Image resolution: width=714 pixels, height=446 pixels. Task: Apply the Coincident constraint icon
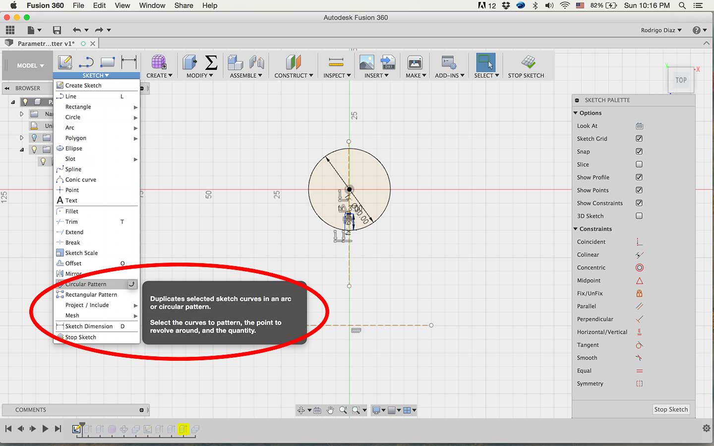pyautogui.click(x=639, y=242)
